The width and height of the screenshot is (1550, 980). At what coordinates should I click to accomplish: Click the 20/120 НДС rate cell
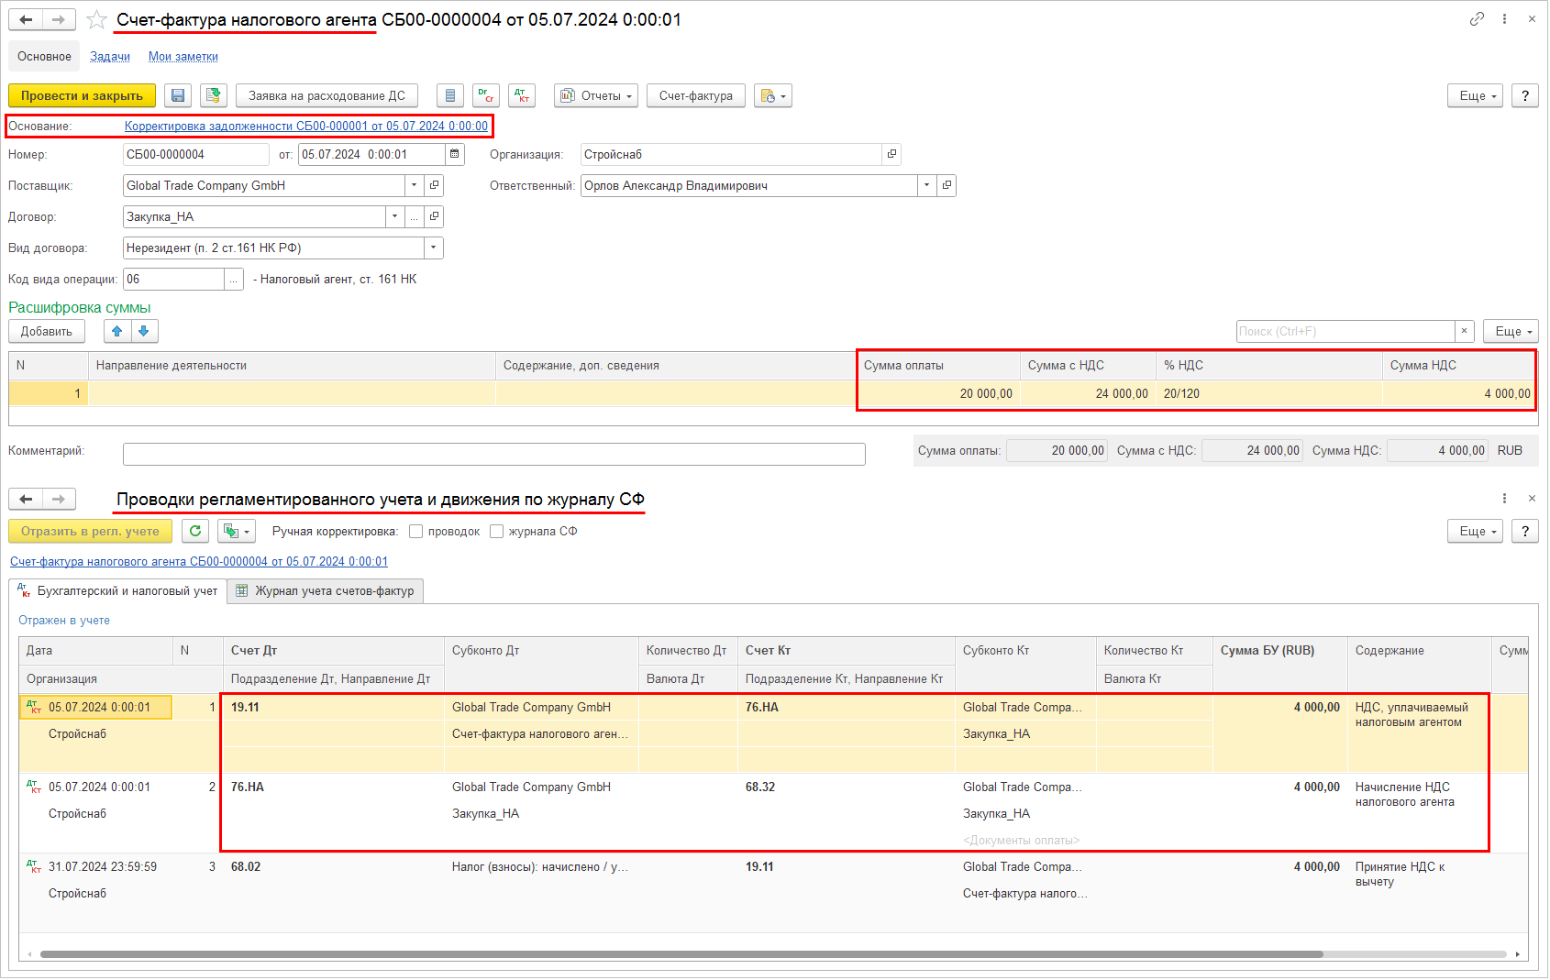[1268, 393]
